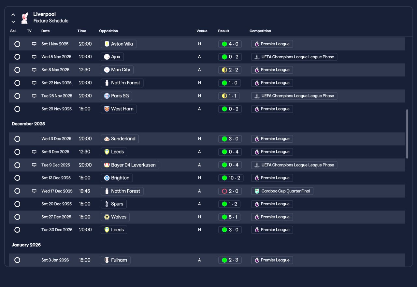Click the Brighton club badge
The image size is (417, 287).
[107, 178]
